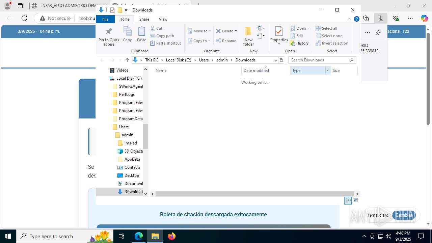Click Paste shortcut command
Screen dimensions: 432x243
[x=165, y=43]
